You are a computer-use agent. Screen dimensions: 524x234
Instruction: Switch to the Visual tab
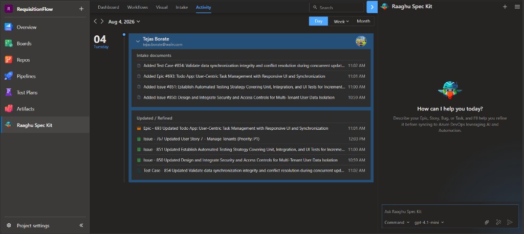pos(162,7)
